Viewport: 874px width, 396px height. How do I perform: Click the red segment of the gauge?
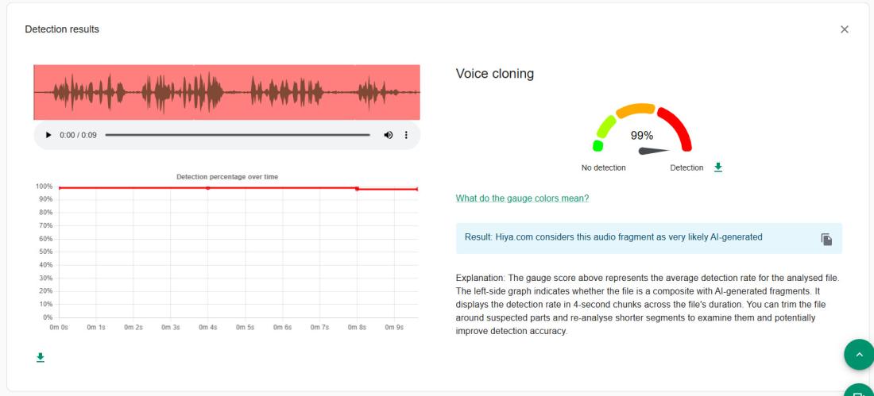coord(676,129)
